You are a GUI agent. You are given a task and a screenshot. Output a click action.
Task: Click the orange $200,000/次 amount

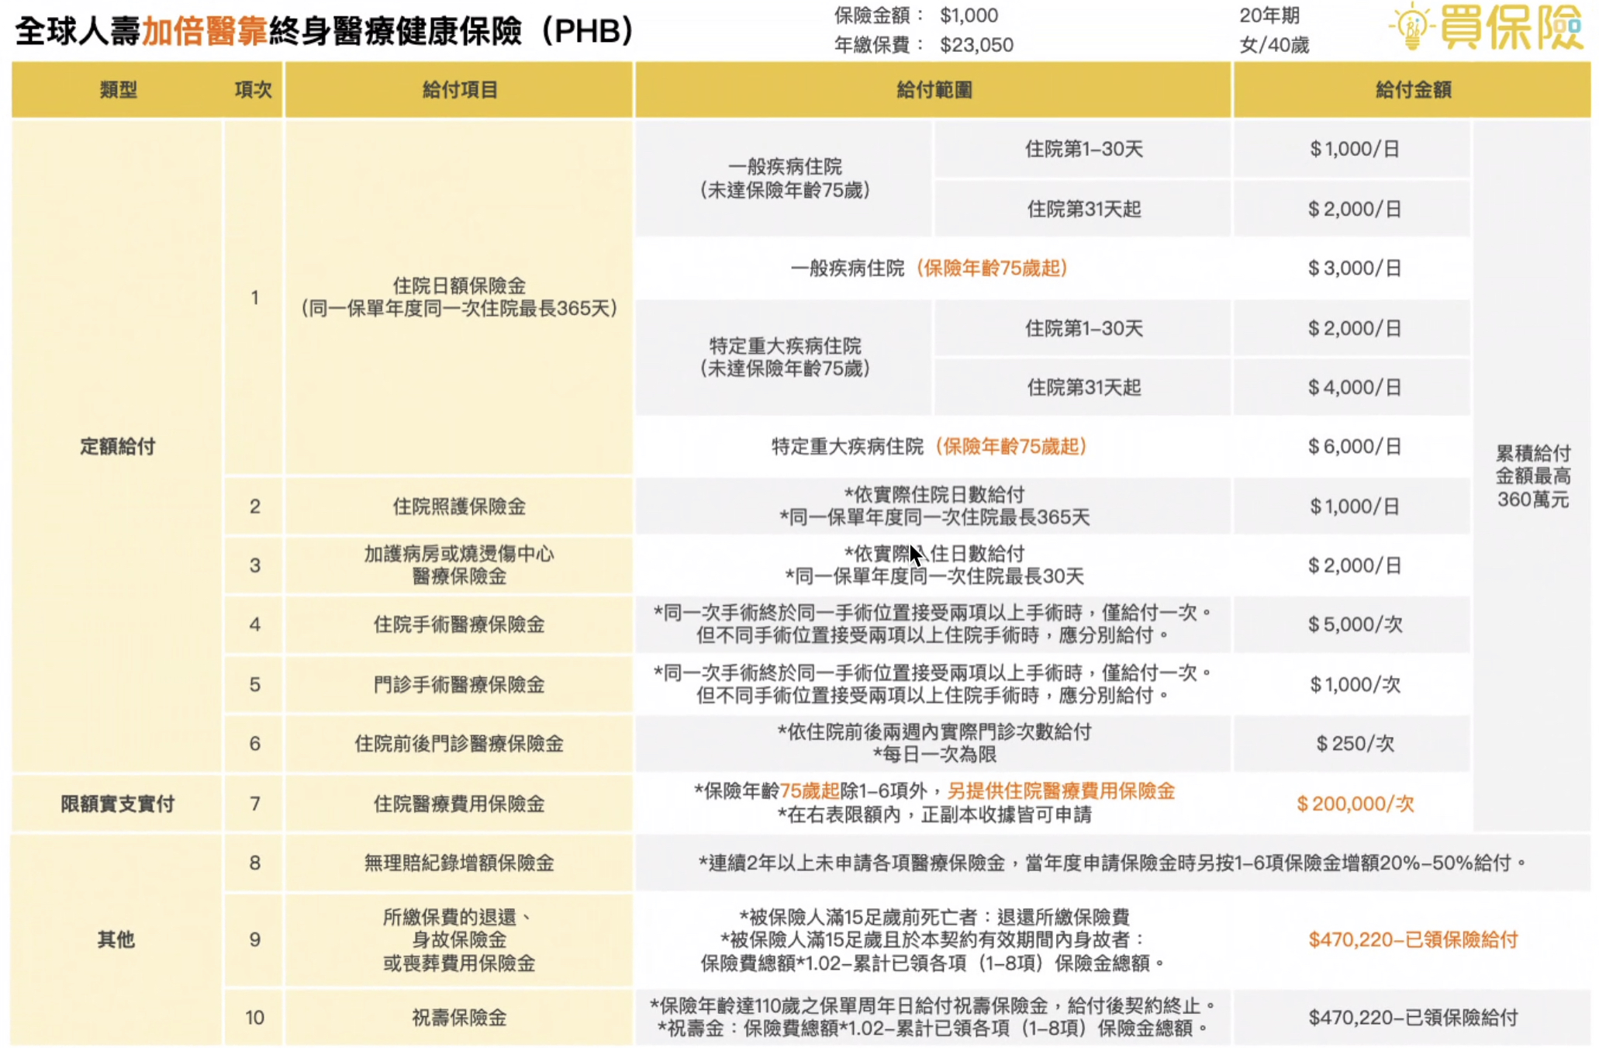(1355, 804)
